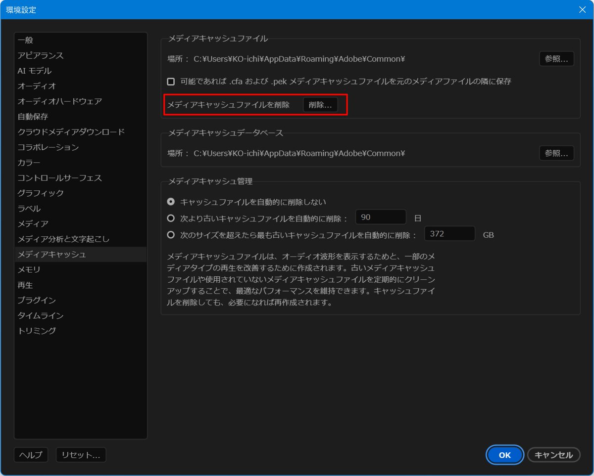Confirm settings with the OK button
This screenshot has height=476, width=594.
click(x=504, y=455)
